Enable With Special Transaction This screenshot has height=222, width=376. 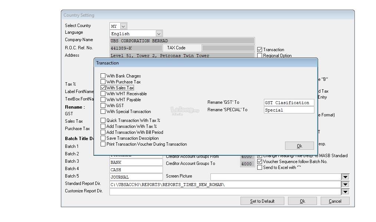coord(103,112)
